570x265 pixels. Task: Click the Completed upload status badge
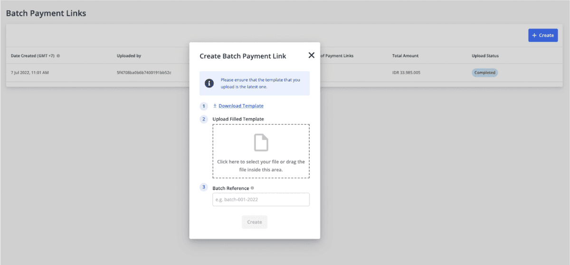pyautogui.click(x=484, y=73)
